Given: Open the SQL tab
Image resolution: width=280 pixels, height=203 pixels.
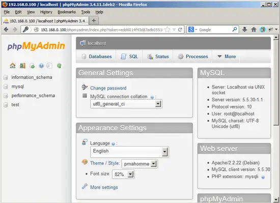Looking at the screenshot, I should [129, 56].
